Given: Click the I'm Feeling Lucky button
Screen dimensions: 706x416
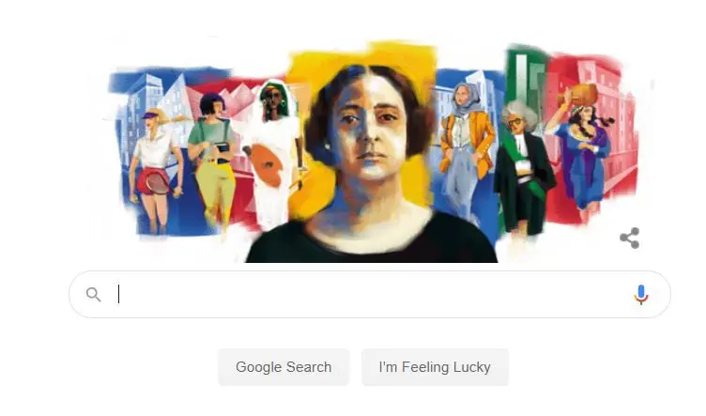Looking at the screenshot, I should point(435,367).
